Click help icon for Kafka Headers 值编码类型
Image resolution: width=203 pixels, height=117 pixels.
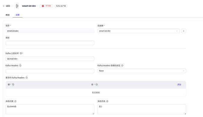[122, 66]
